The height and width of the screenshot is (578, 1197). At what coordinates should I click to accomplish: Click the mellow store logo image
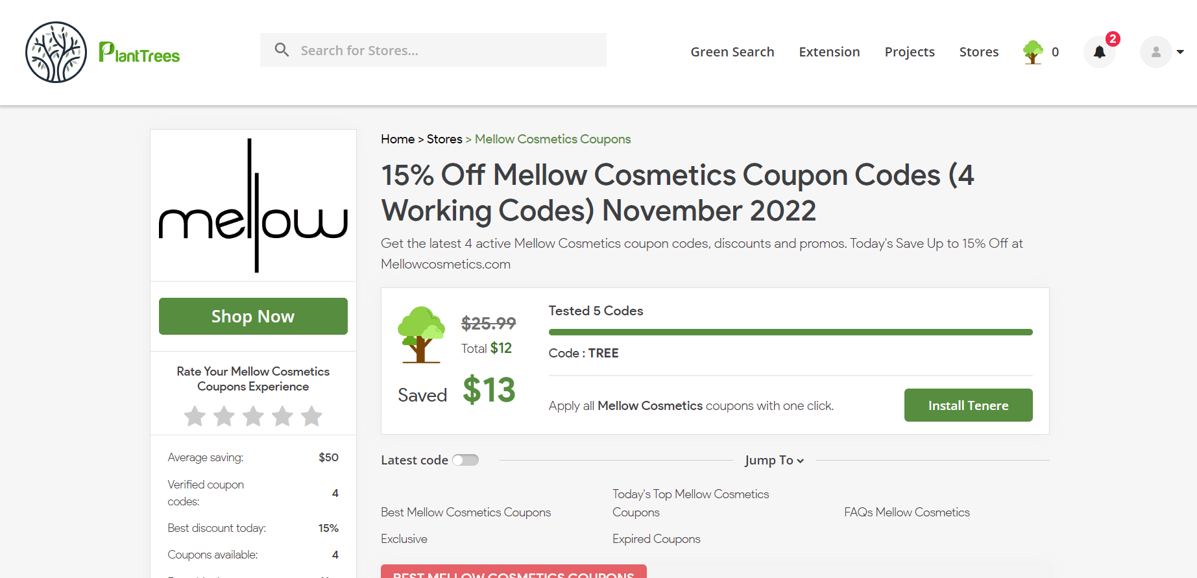tap(253, 206)
